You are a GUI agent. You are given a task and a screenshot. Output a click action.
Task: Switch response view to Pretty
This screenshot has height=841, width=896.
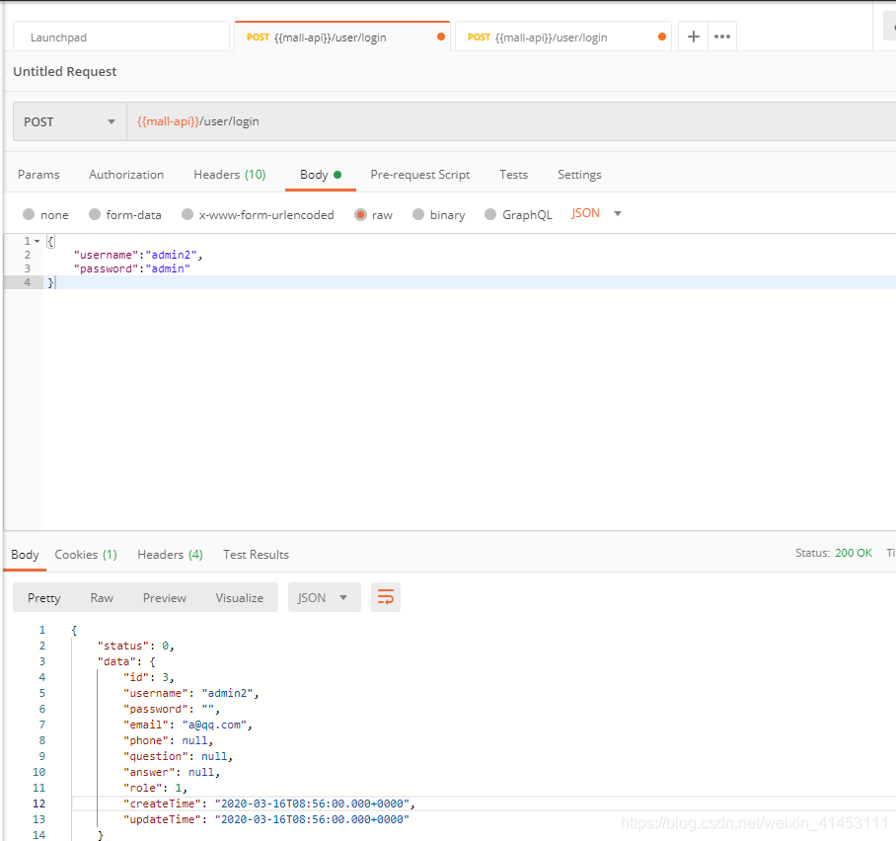click(44, 598)
